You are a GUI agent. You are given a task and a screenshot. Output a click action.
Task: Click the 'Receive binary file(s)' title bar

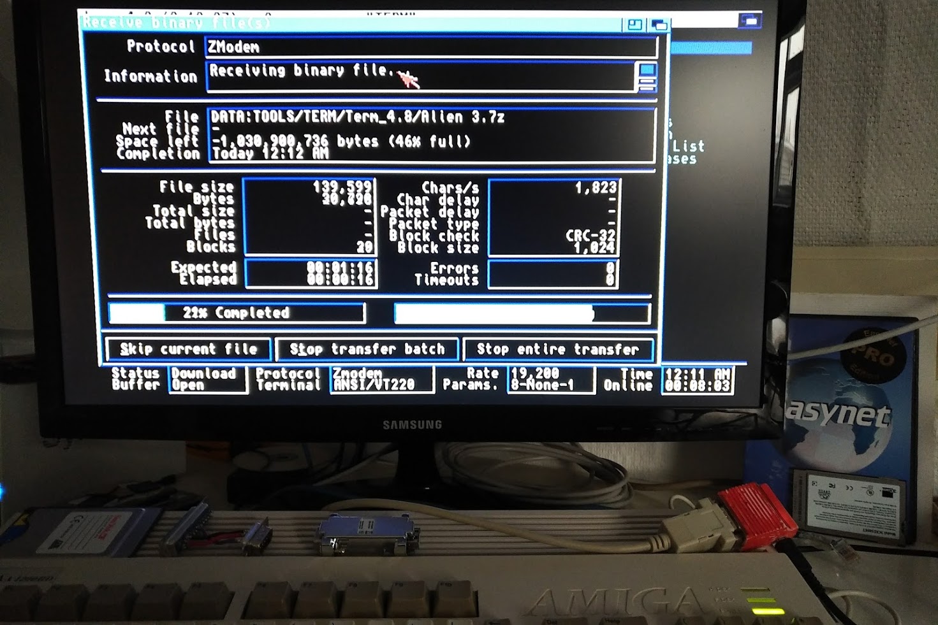[x=351, y=23]
